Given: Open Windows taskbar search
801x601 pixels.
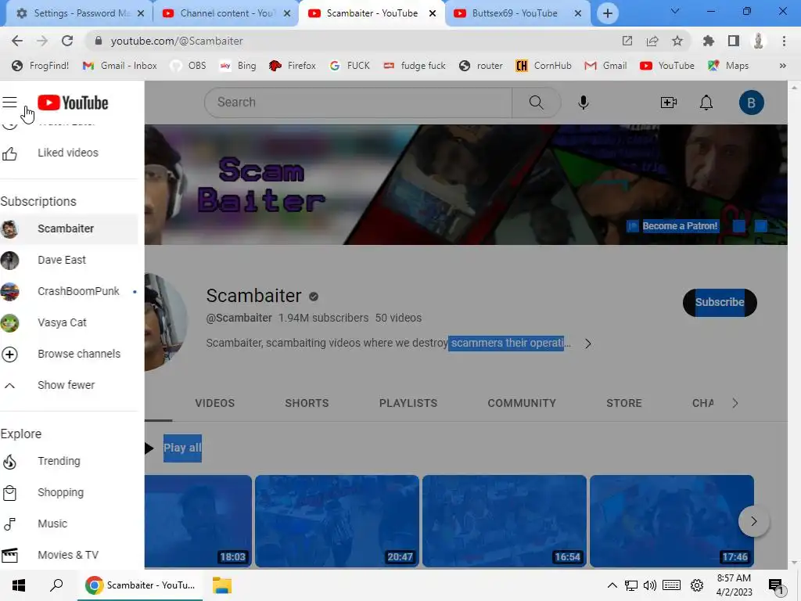Looking at the screenshot, I should [56, 585].
